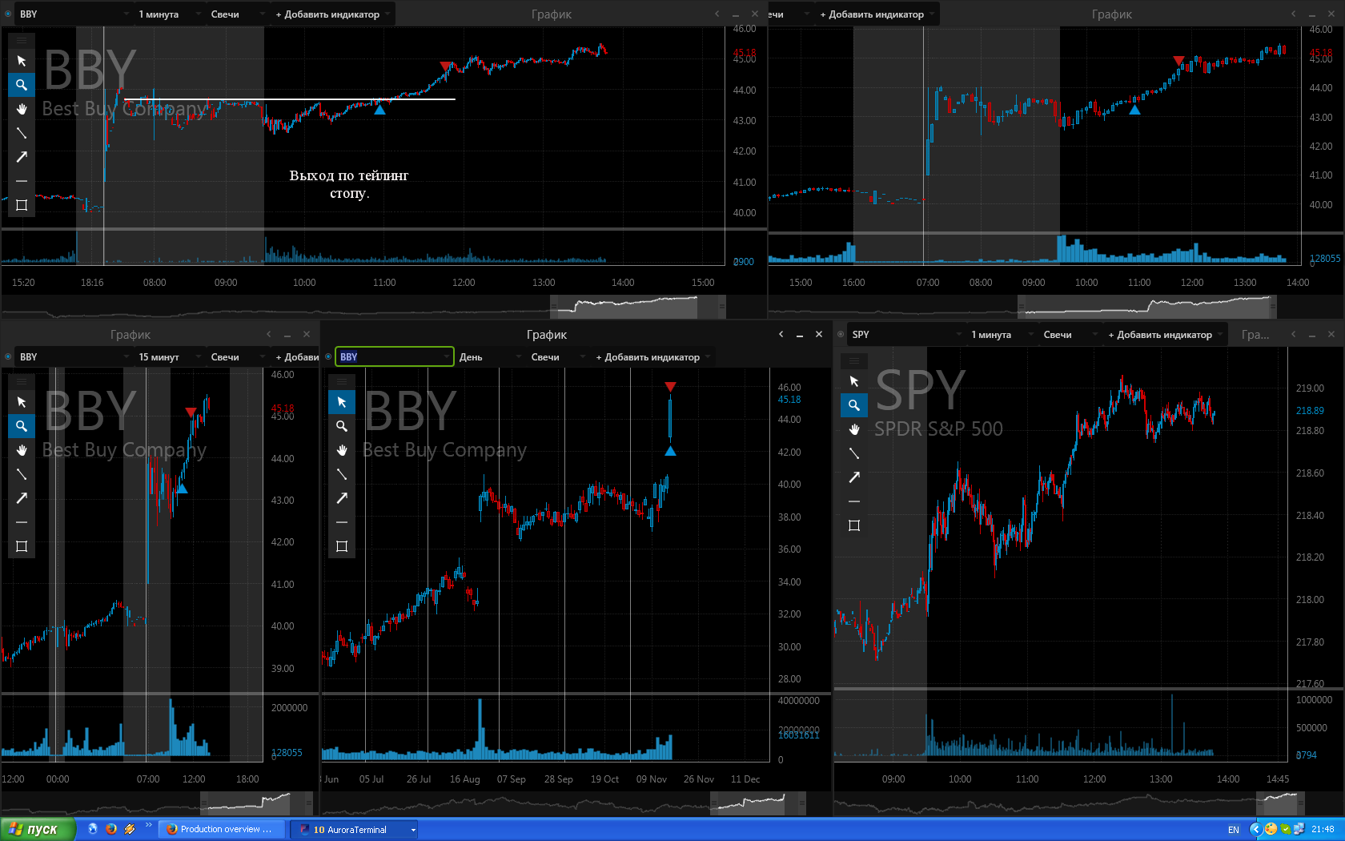Activate the zoom tool in the 15-minute BBY chart

[22, 426]
